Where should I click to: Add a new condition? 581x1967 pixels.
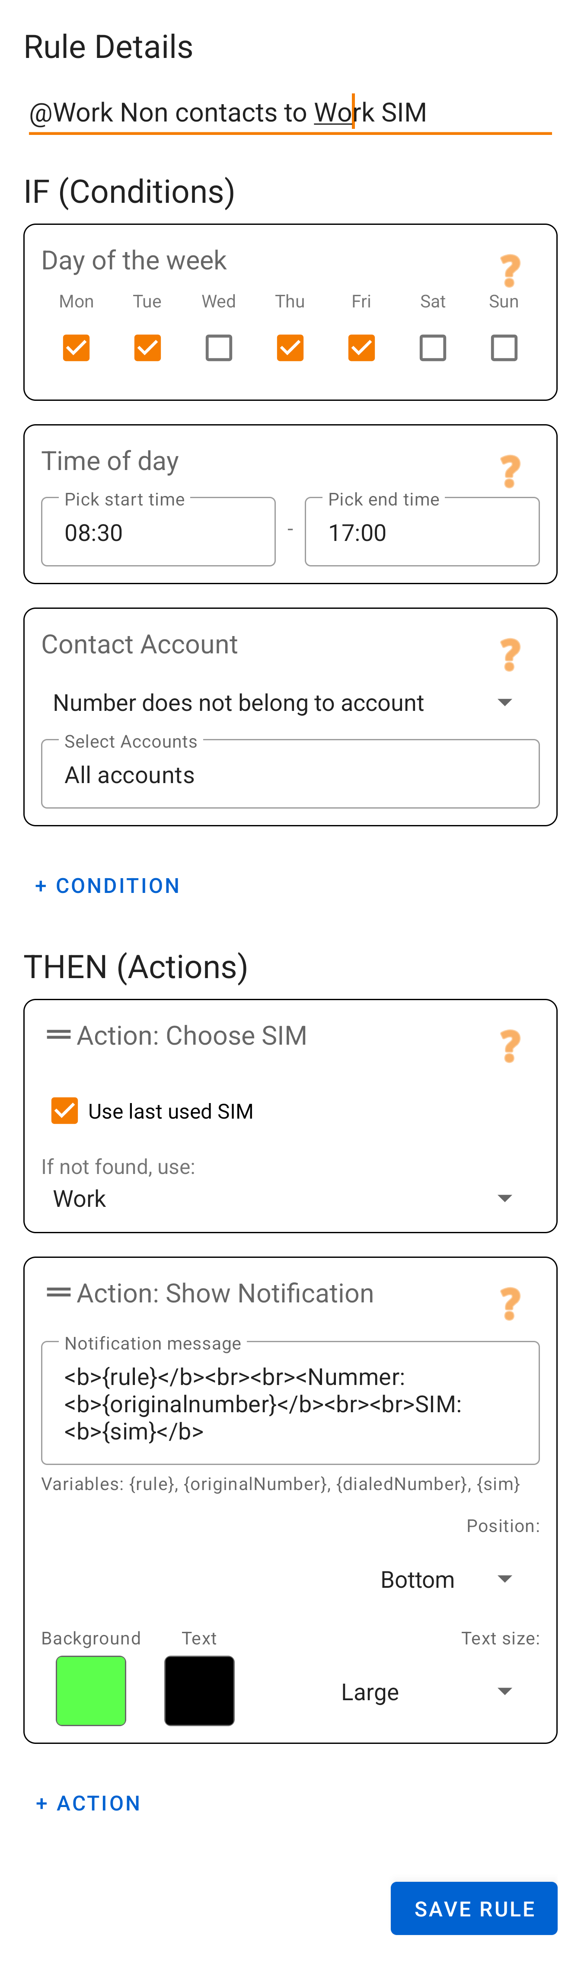[107, 885]
